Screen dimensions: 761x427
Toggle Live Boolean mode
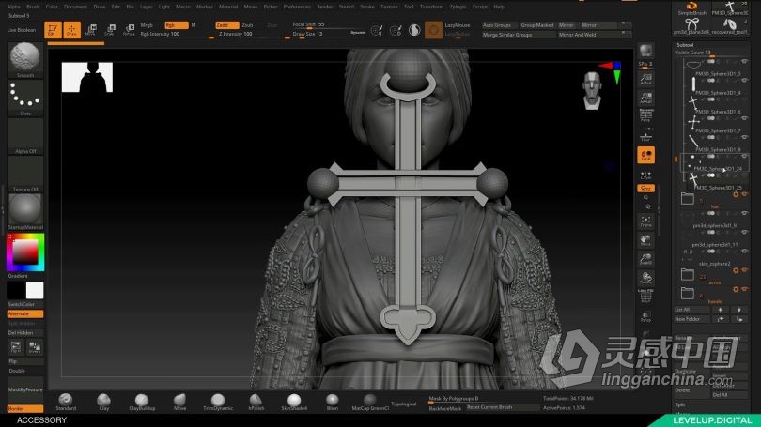click(22, 30)
